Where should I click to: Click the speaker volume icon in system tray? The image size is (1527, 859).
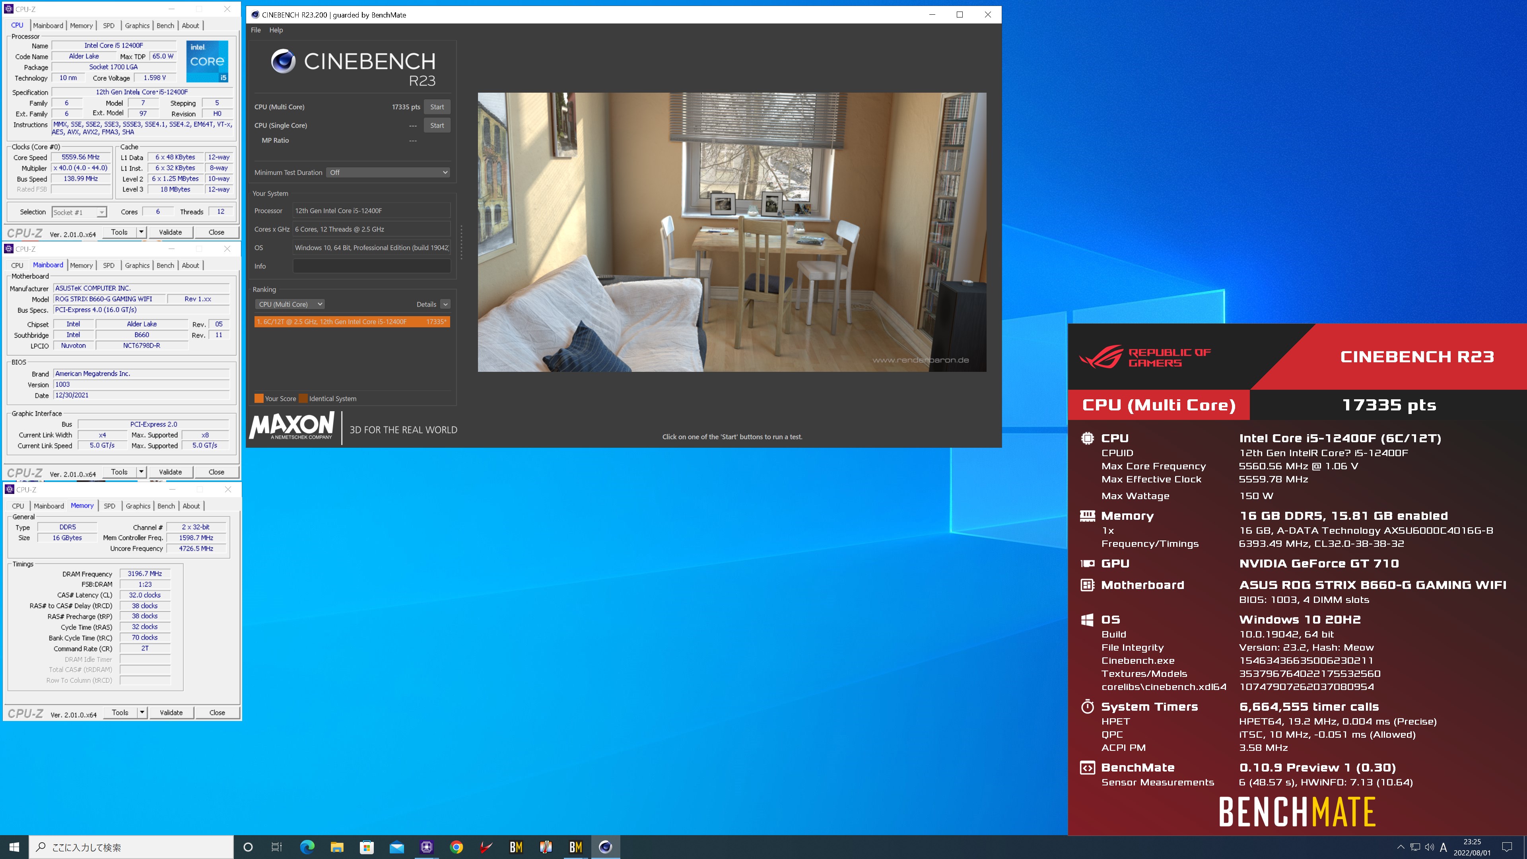point(1429,847)
